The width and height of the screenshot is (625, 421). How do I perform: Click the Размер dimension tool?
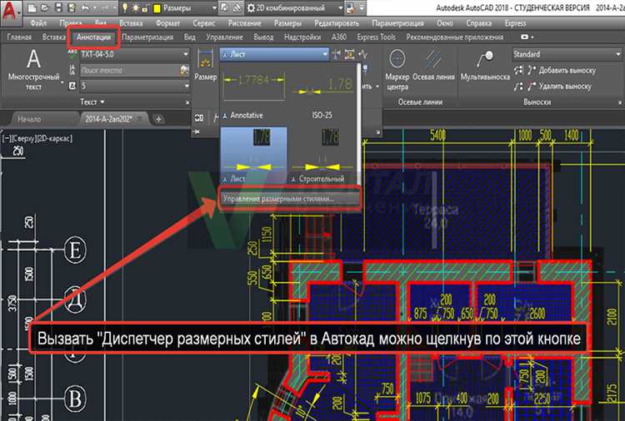point(206,65)
